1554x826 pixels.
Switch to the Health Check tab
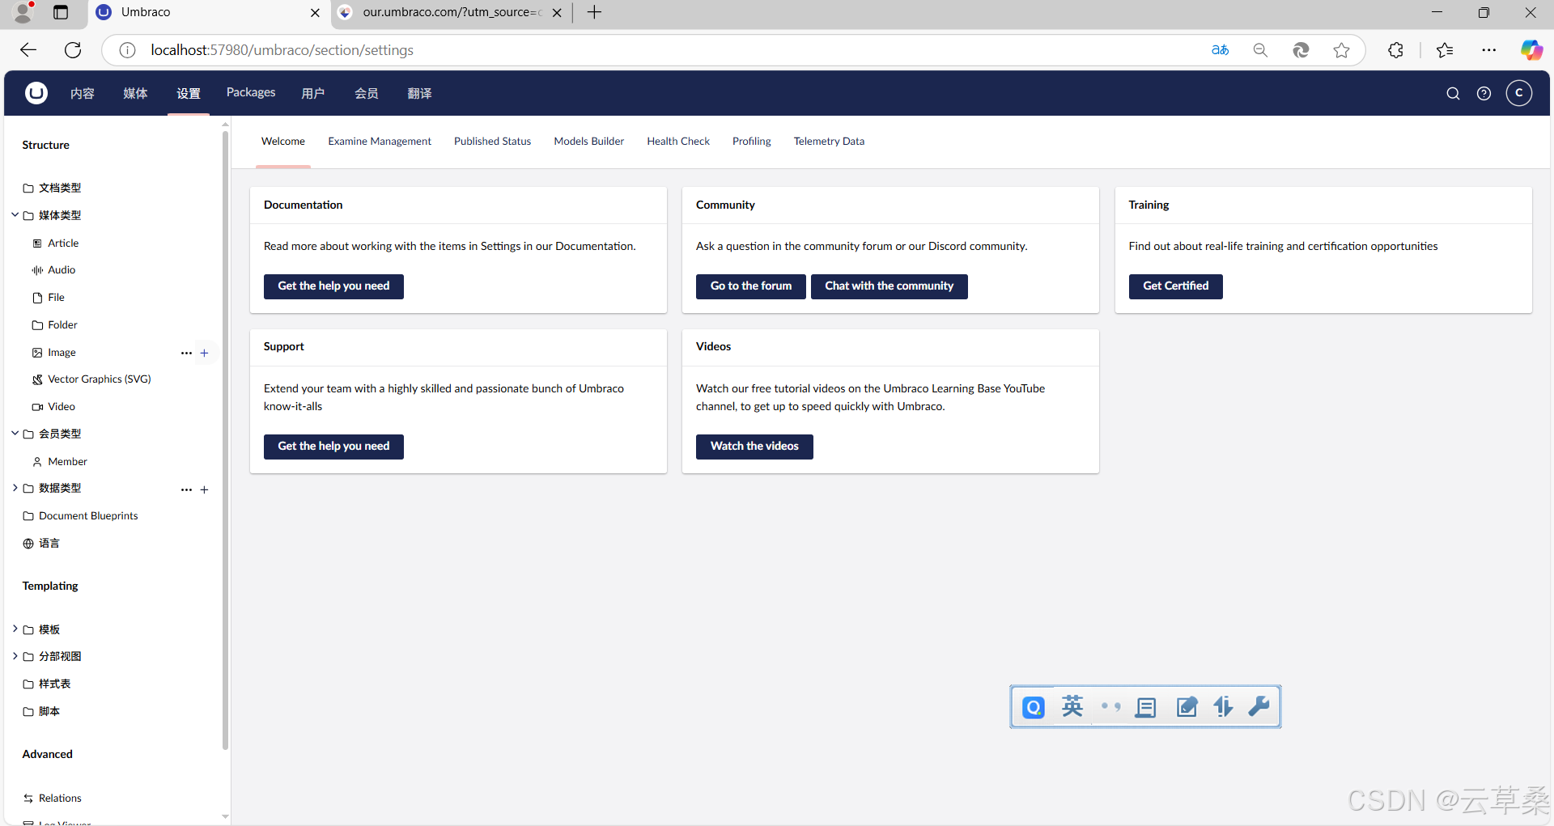tap(678, 142)
